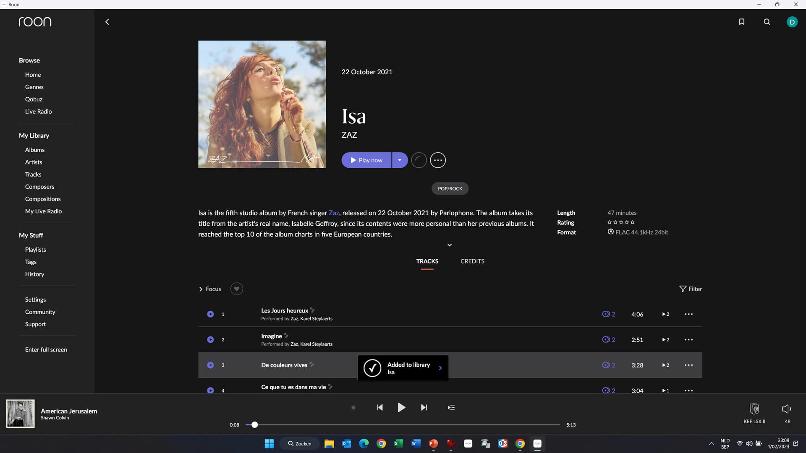Open the user profile avatar D
This screenshot has height=453, width=806.
point(792,22)
